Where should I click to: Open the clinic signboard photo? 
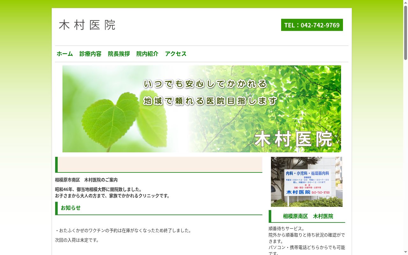coord(307,182)
